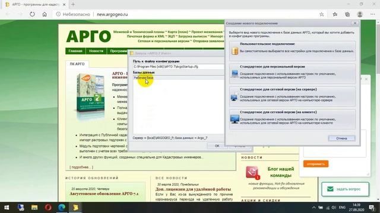This screenshot has width=380, height=213.
Task: Click the page vertical scrollbar
Action: [x=378, y=111]
